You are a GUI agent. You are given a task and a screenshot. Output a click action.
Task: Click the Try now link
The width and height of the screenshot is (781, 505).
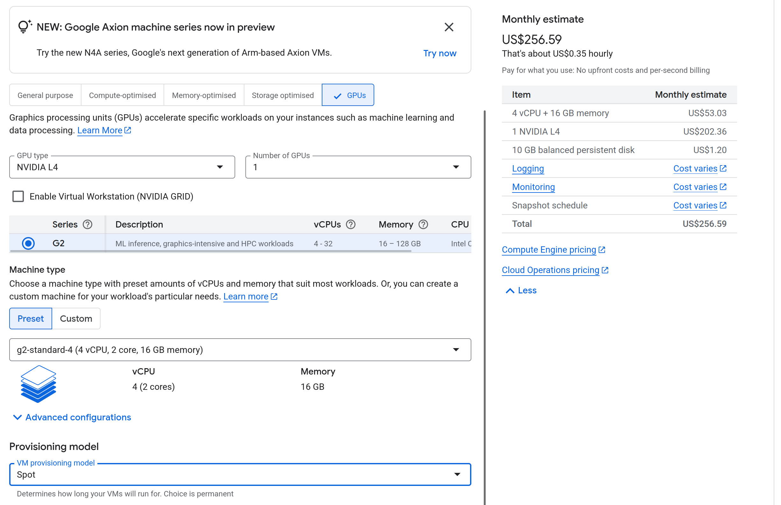[440, 53]
